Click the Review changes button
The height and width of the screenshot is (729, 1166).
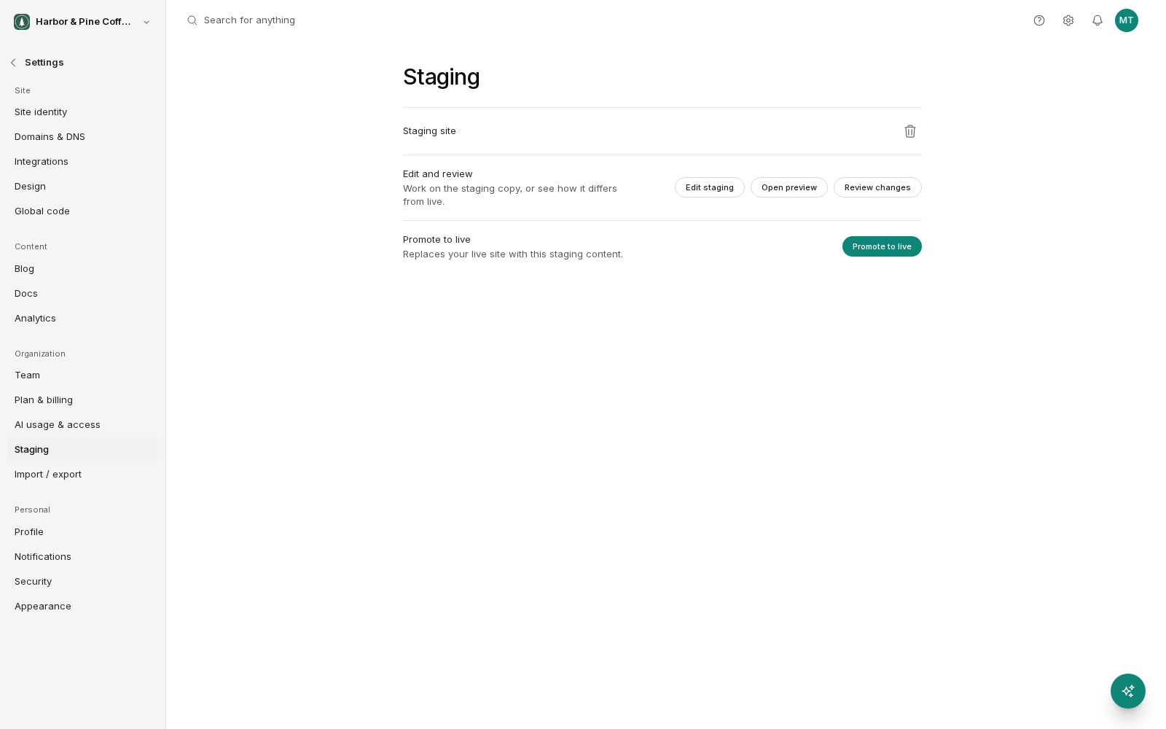877,187
